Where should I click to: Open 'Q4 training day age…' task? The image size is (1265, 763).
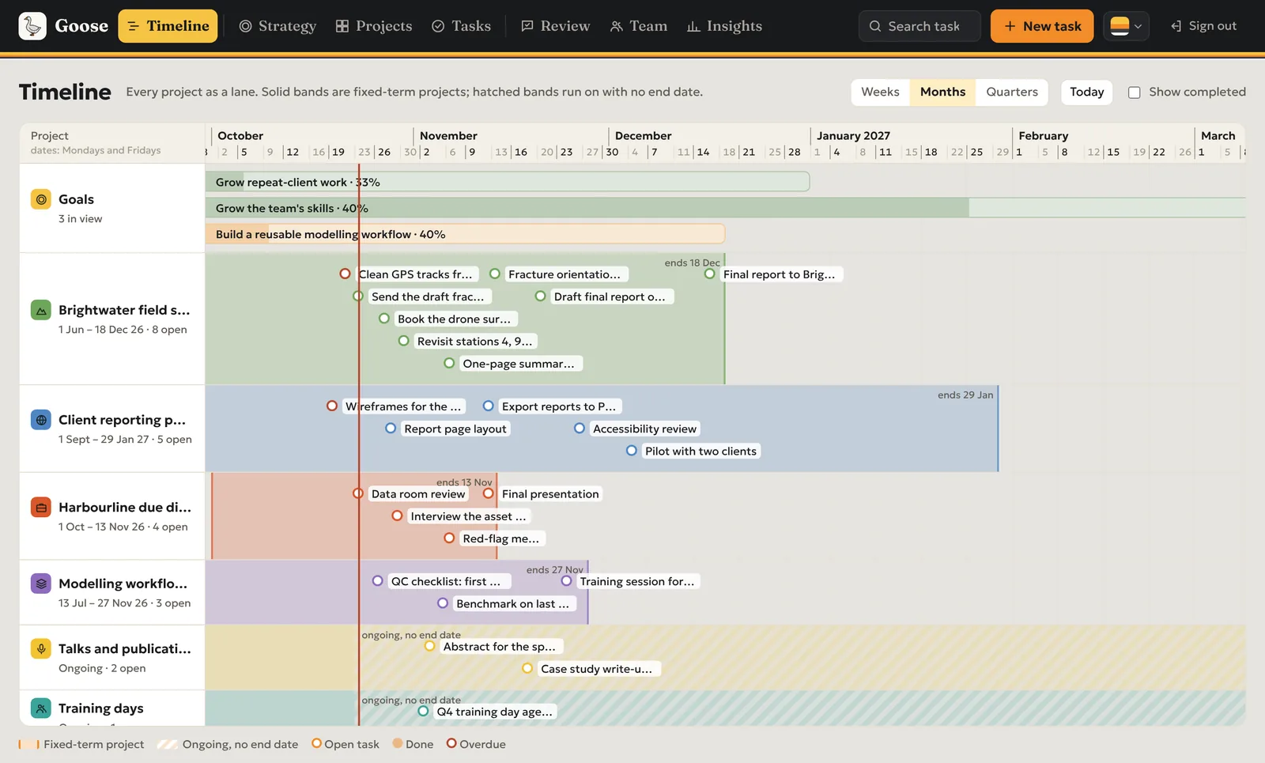point(495,712)
